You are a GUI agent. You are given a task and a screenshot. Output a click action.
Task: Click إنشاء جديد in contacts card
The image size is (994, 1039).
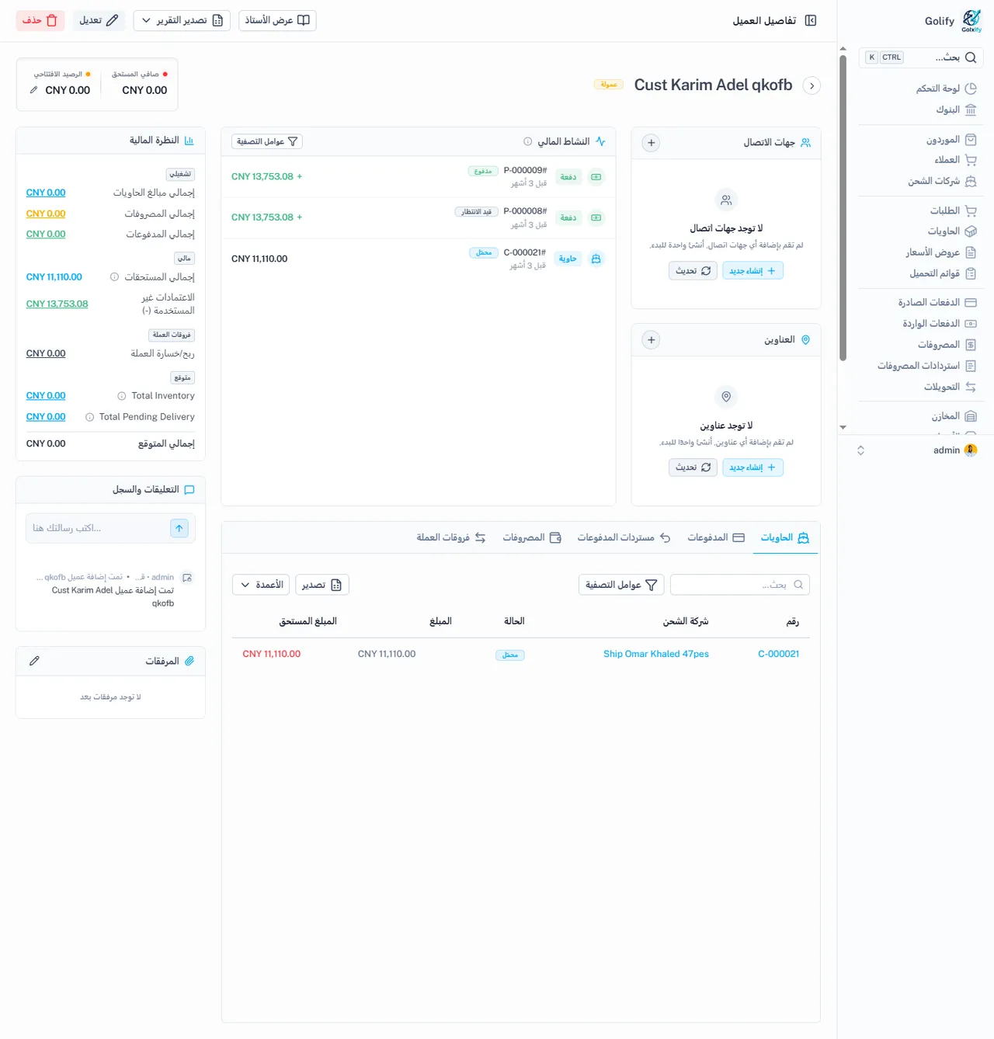(752, 271)
